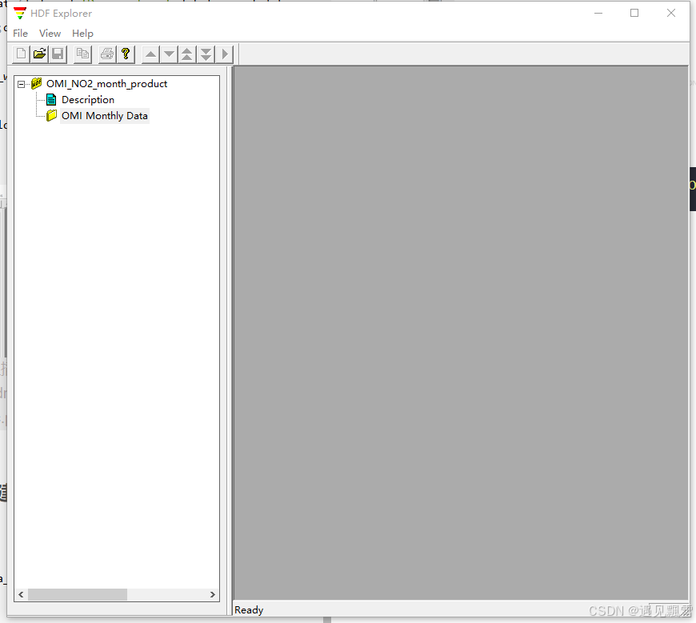Screen dimensions: 696x623
Task: Click the tree panel's left scroll arrow
Action: tap(21, 594)
